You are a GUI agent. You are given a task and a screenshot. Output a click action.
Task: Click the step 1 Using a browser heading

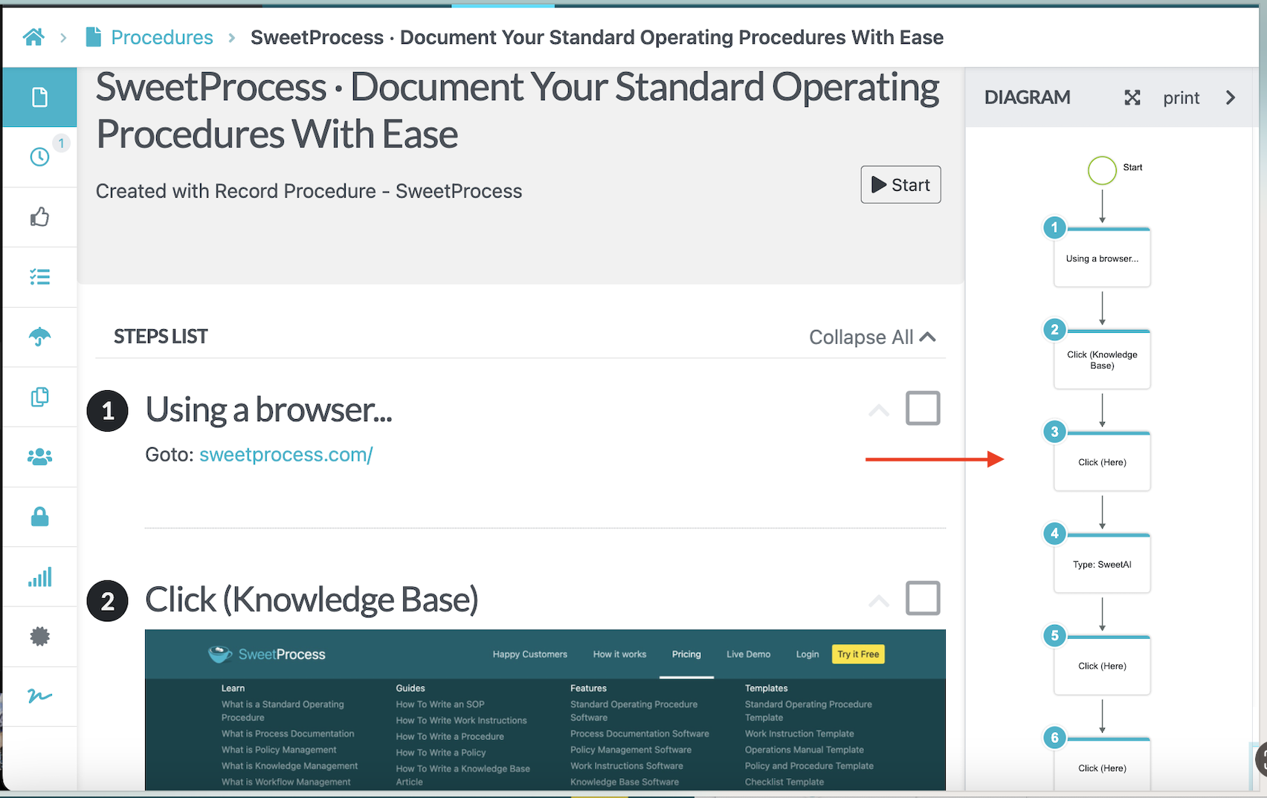coord(268,409)
